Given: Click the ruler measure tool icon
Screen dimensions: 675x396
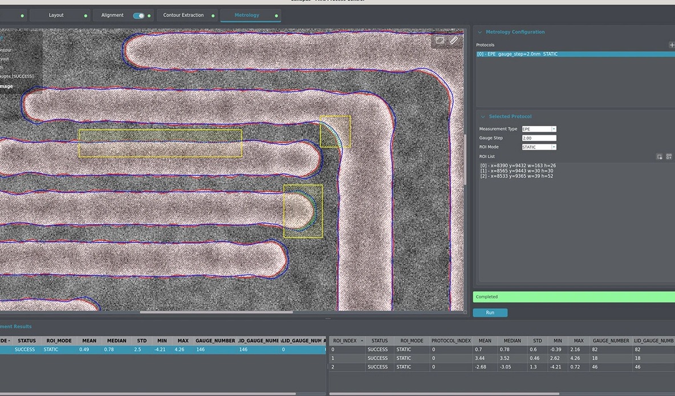Looking at the screenshot, I should pyautogui.click(x=454, y=40).
